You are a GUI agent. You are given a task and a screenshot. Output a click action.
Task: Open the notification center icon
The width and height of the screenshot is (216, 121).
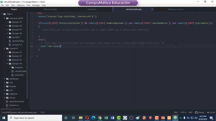(x=212, y=118)
